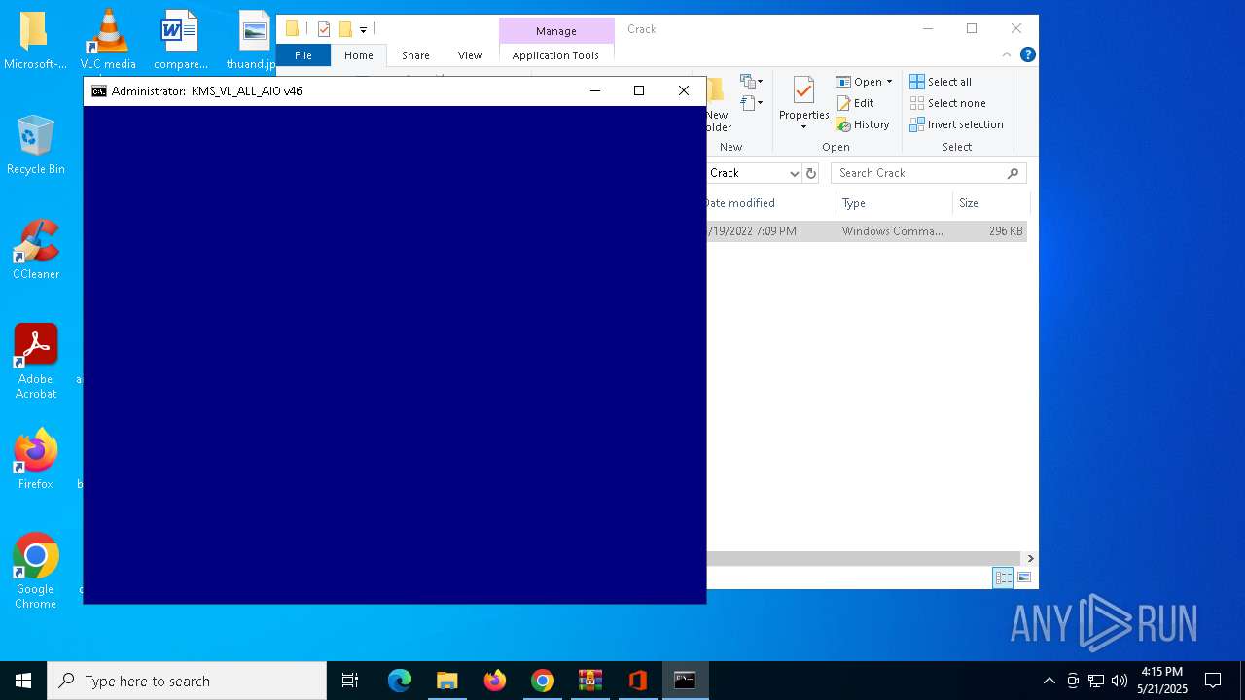Open Explorer Help question mark icon
Screen dimensions: 1245x700
1027,54
